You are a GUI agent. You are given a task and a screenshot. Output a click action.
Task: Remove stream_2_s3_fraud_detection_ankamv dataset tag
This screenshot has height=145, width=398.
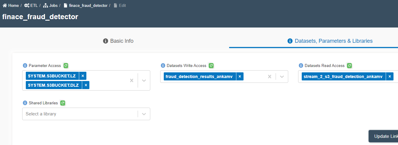tap(390, 77)
